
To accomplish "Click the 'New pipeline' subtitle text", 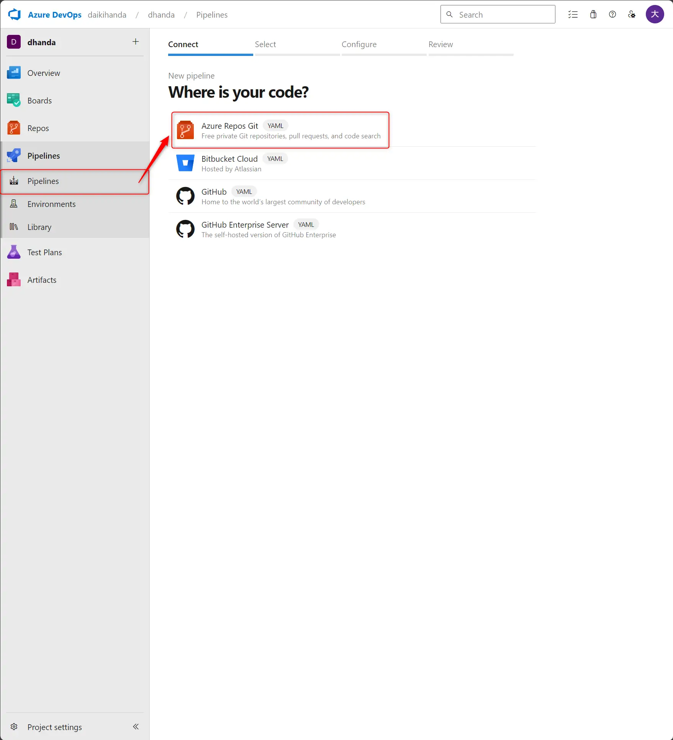I will click(192, 75).
